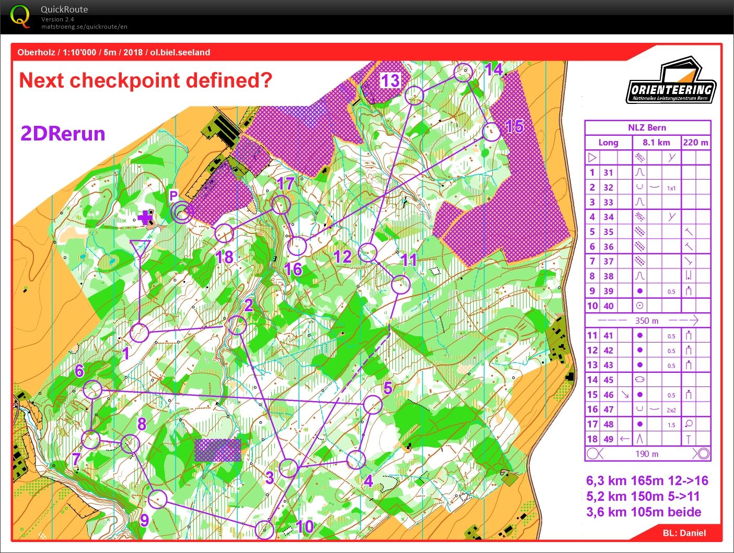Select the 350 m marked route row
Image resolution: width=734 pixels, height=553 pixels.
tap(647, 321)
